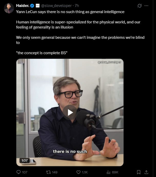Image resolution: width=156 pixels, height=177 pixels.
Task: Click the 1.1K likes count
Action: [85, 172]
